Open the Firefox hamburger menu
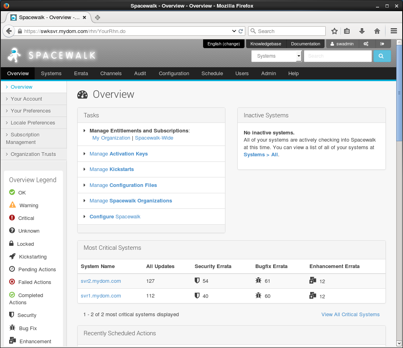This screenshot has height=348, width=403. (394, 31)
